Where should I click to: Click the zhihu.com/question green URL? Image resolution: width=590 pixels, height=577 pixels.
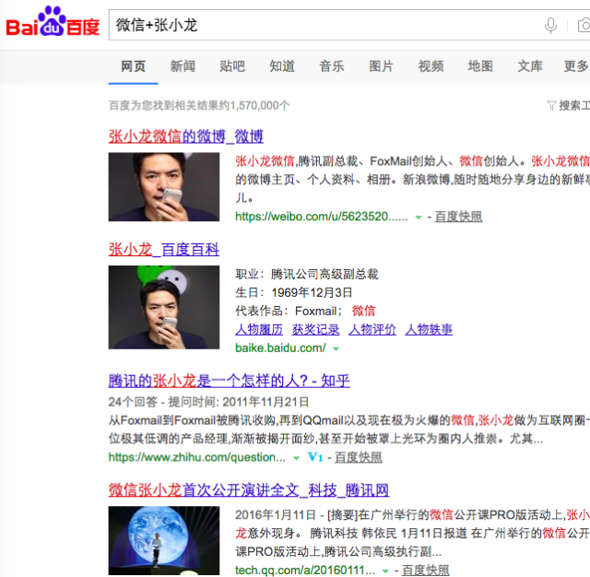196,457
